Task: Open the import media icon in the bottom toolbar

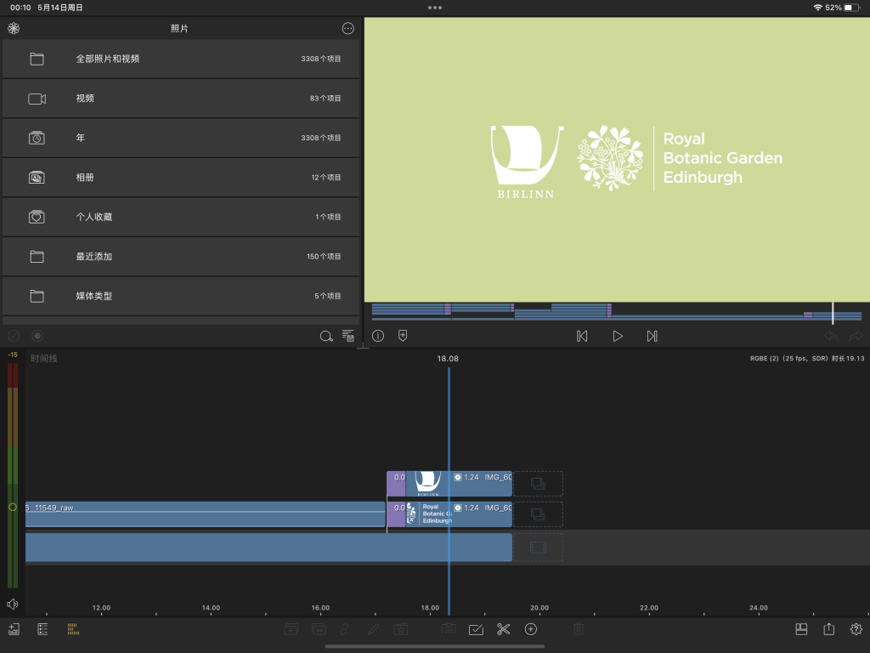Action: point(14,629)
